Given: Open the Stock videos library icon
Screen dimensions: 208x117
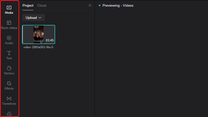Looking at the screenshot, I should click(x=9, y=23).
